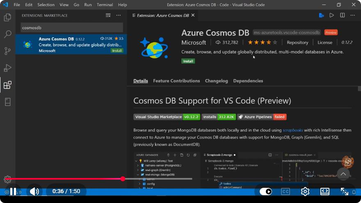Click the filter extensions list icon
This screenshot has height=203, width=361.
pos(108,16)
